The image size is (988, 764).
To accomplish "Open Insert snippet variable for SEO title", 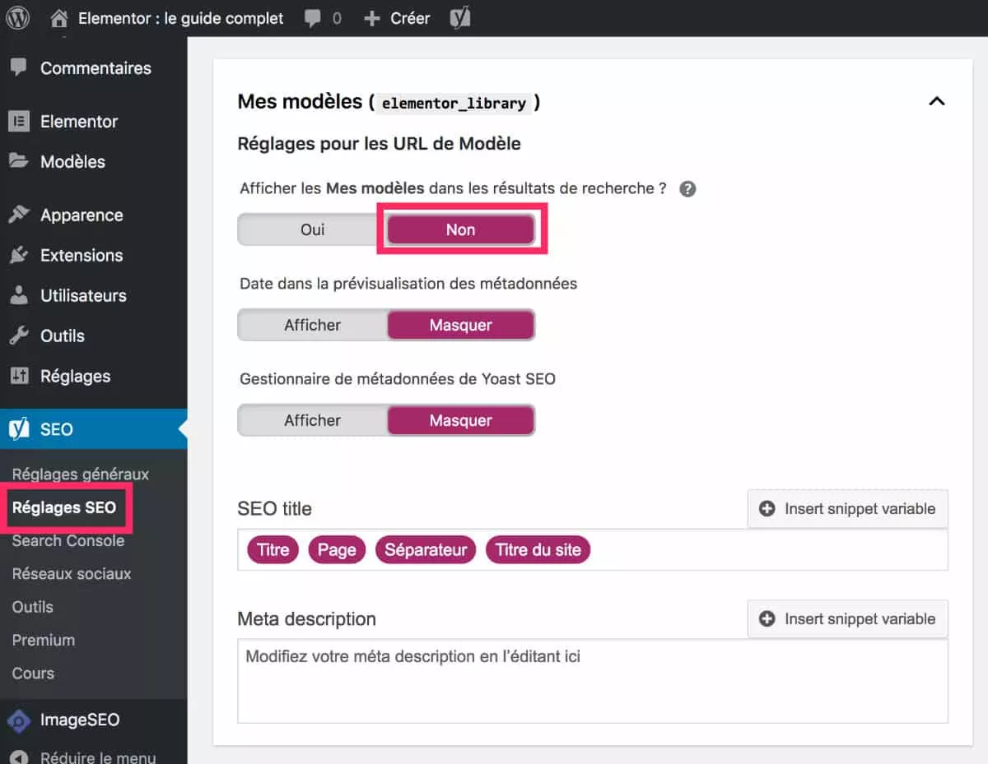I will coord(847,508).
